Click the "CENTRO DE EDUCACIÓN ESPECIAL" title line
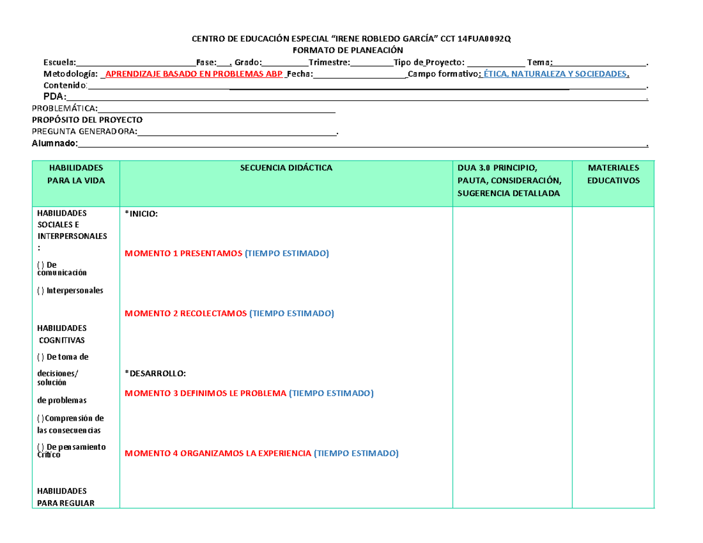The height and width of the screenshot is (543, 703). click(x=351, y=39)
